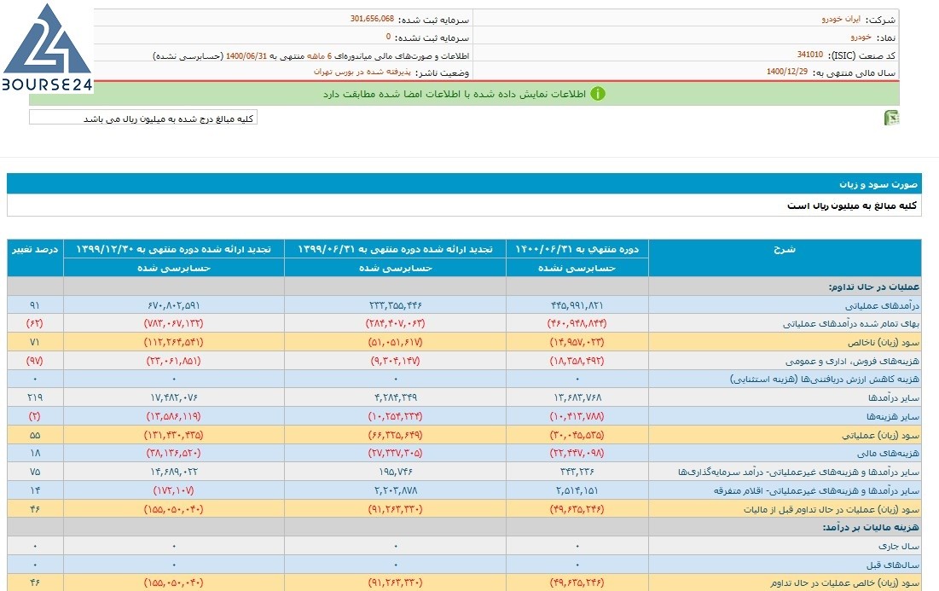The width and height of the screenshot is (939, 591).
Task: Click financial costs value (۲۲,۴۴۷,۰۹۸)
Action: tap(577, 454)
